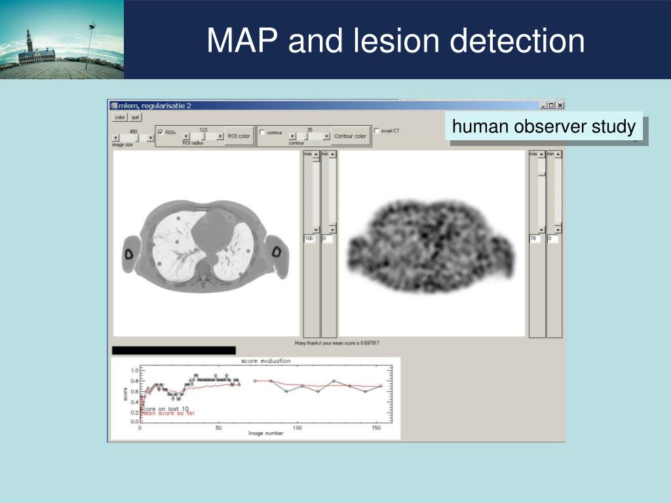Increase image size with right arrow

(150, 138)
